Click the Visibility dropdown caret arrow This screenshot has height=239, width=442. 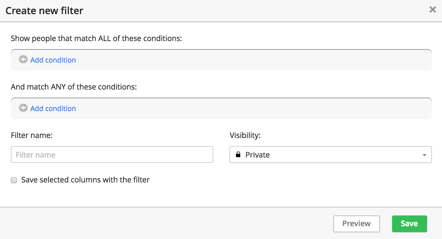[424, 155]
